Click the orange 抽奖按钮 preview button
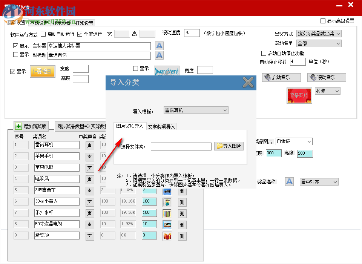This screenshot has height=264, width=362. [42, 71]
